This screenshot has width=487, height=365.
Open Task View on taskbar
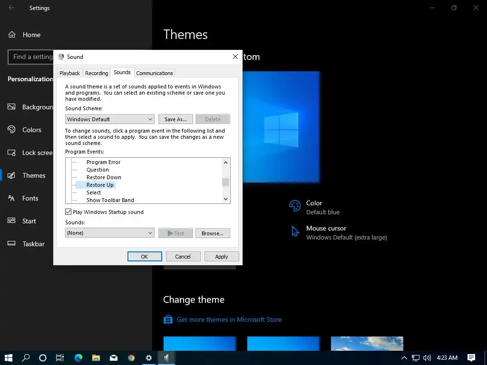click(60, 358)
